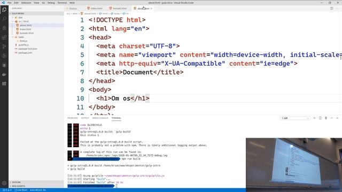Open the Debug menu

coord(51,3)
